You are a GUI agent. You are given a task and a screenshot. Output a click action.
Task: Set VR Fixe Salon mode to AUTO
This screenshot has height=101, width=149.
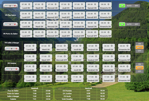pyautogui.click(x=129, y=6)
